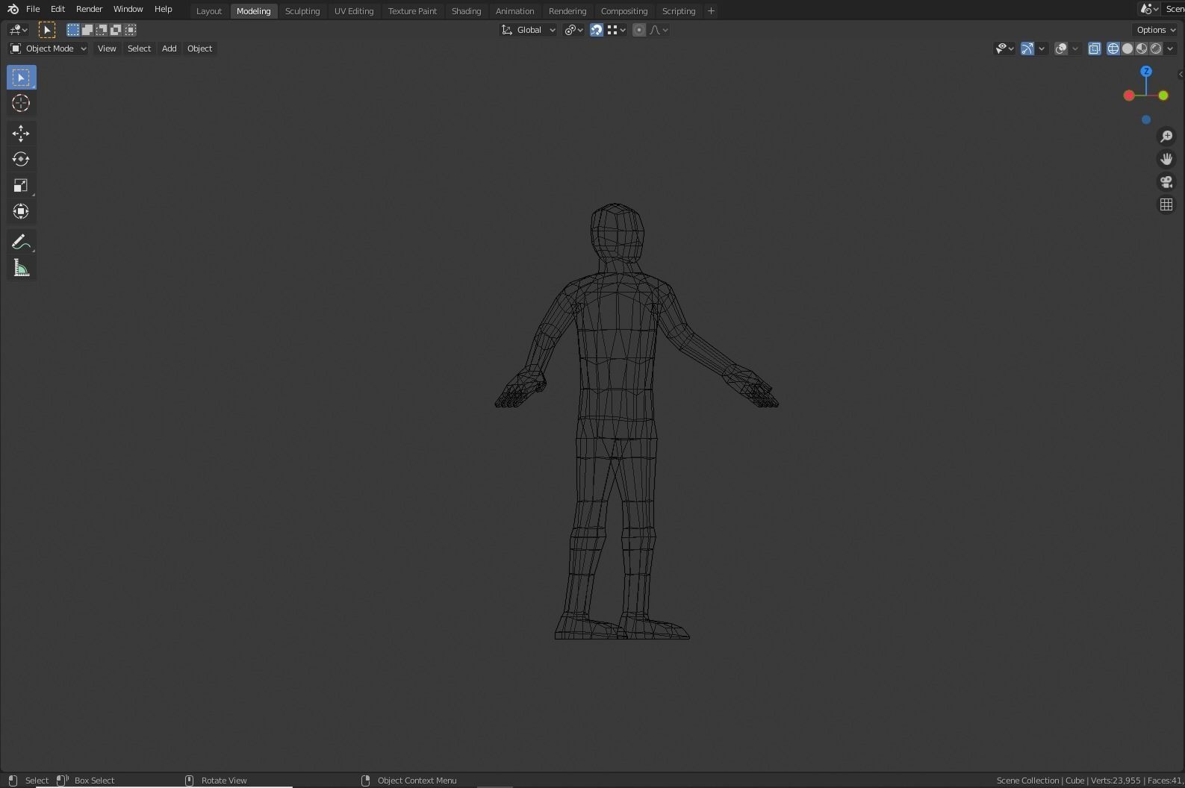Image resolution: width=1185 pixels, height=788 pixels.
Task: Open the scene browse dropdown
Action: pyautogui.click(x=1149, y=9)
